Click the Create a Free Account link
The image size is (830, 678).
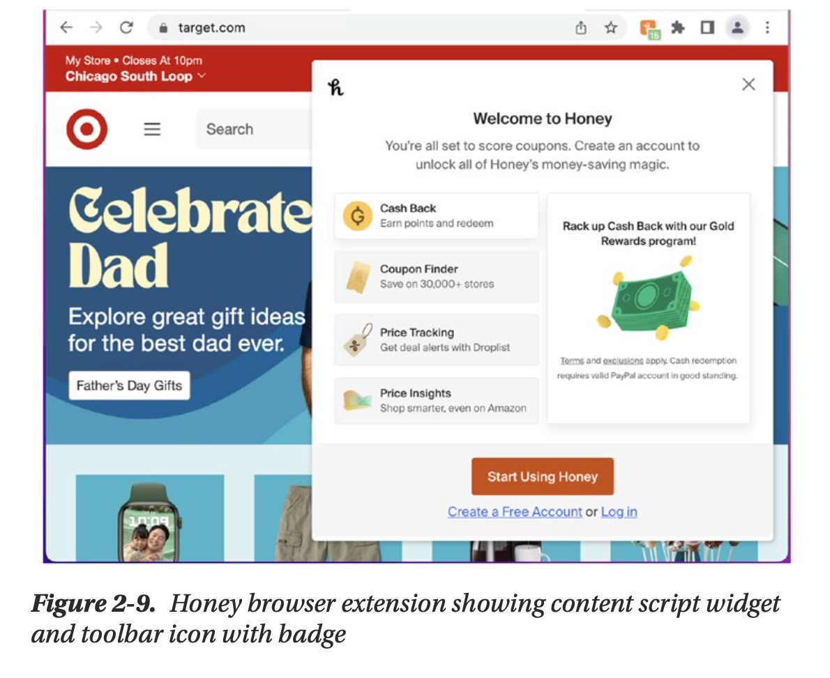515,512
